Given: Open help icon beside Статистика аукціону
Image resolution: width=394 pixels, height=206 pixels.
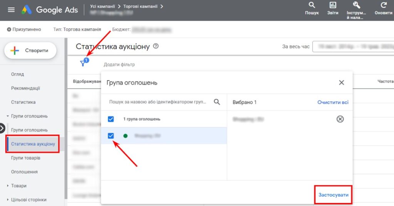Looking at the screenshot, I should tap(156, 46).
